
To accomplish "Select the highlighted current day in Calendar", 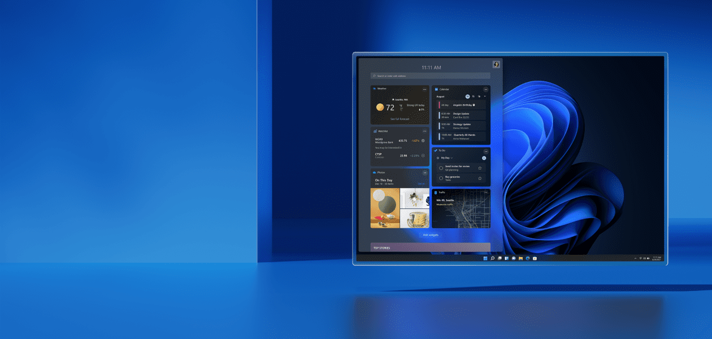I will tap(467, 97).
